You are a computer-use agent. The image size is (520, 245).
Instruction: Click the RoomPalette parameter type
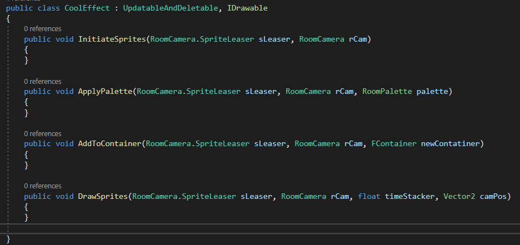(387, 92)
